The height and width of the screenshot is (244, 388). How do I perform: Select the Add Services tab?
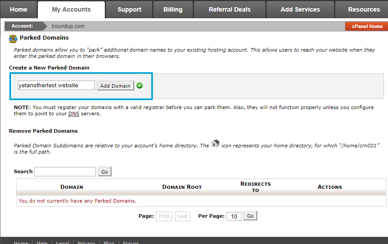(300, 9)
